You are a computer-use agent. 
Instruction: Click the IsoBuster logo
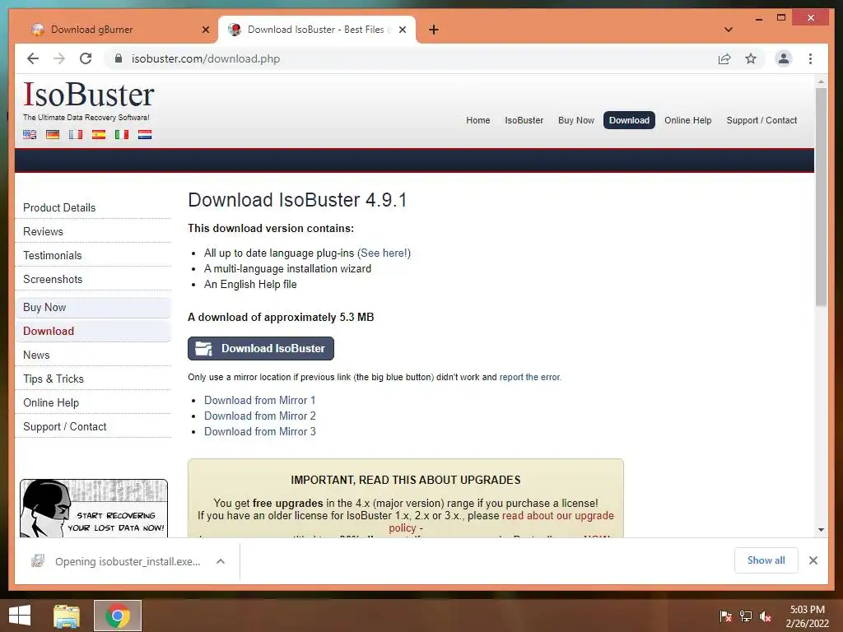click(x=89, y=95)
